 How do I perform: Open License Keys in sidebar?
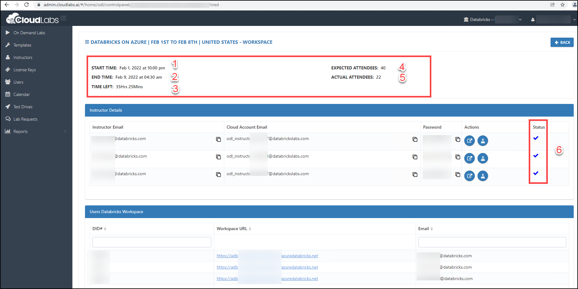pyautogui.click(x=24, y=70)
